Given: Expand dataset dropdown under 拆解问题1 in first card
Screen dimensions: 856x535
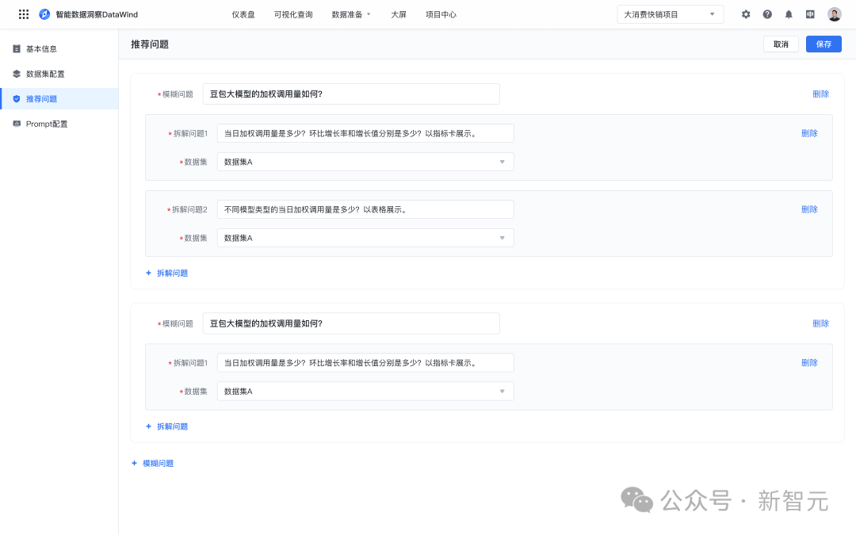Looking at the screenshot, I should pos(365,162).
